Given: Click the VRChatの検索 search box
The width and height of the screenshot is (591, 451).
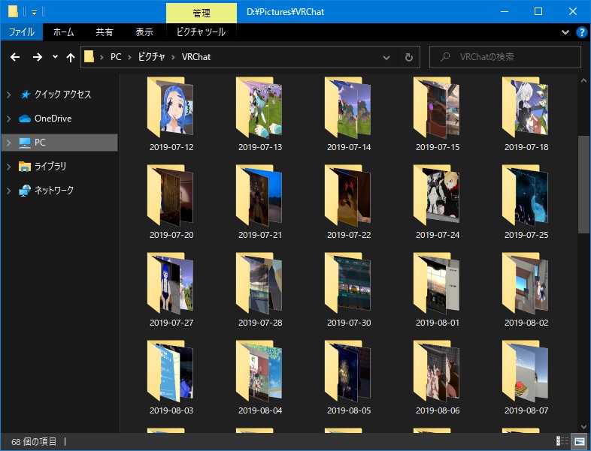Looking at the screenshot, I should pyautogui.click(x=505, y=57).
